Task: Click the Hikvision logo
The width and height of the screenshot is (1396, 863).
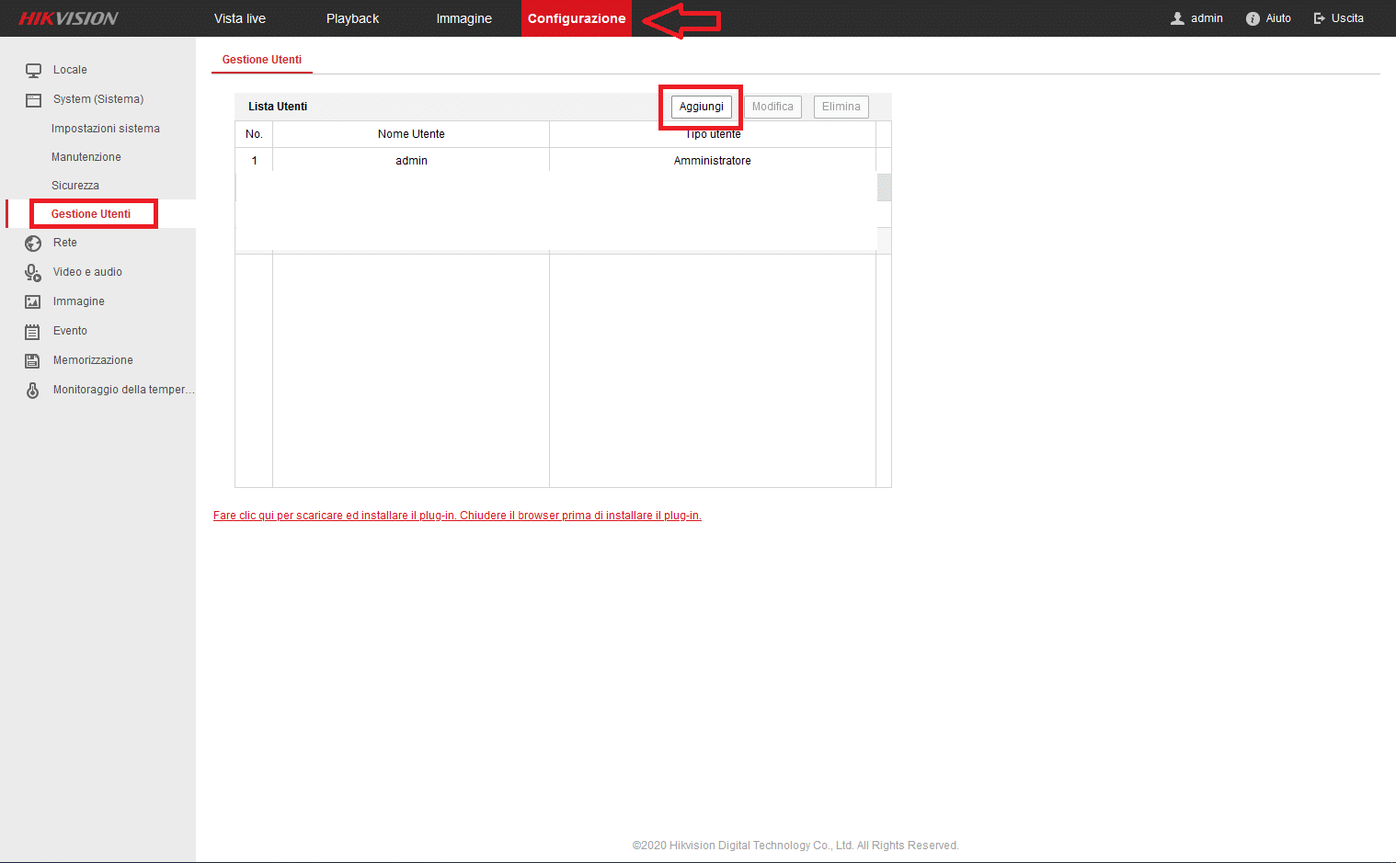Action: [69, 18]
